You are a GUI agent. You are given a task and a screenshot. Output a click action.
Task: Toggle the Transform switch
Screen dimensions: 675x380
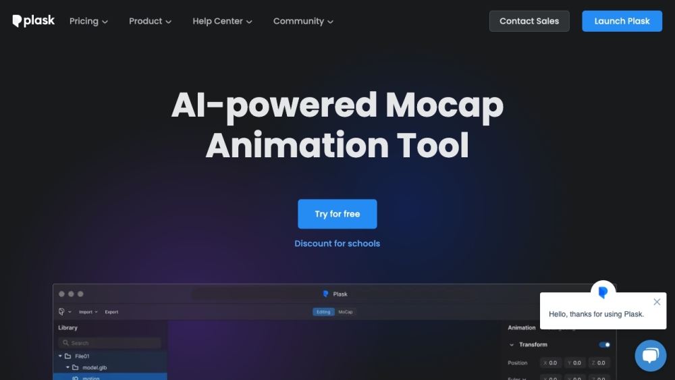coord(604,345)
